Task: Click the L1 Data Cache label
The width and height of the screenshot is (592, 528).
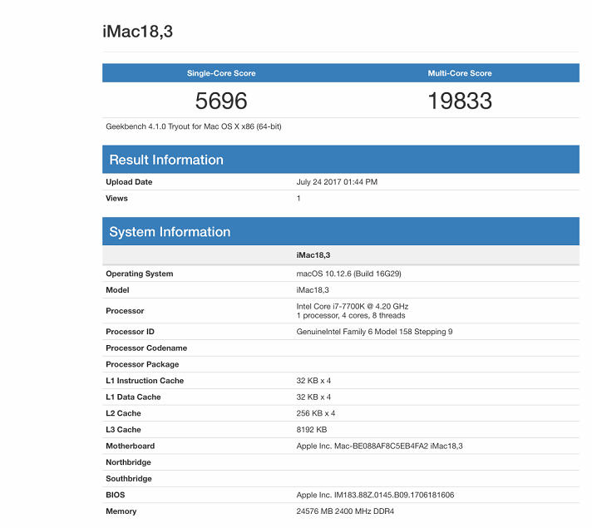Action: tap(133, 397)
